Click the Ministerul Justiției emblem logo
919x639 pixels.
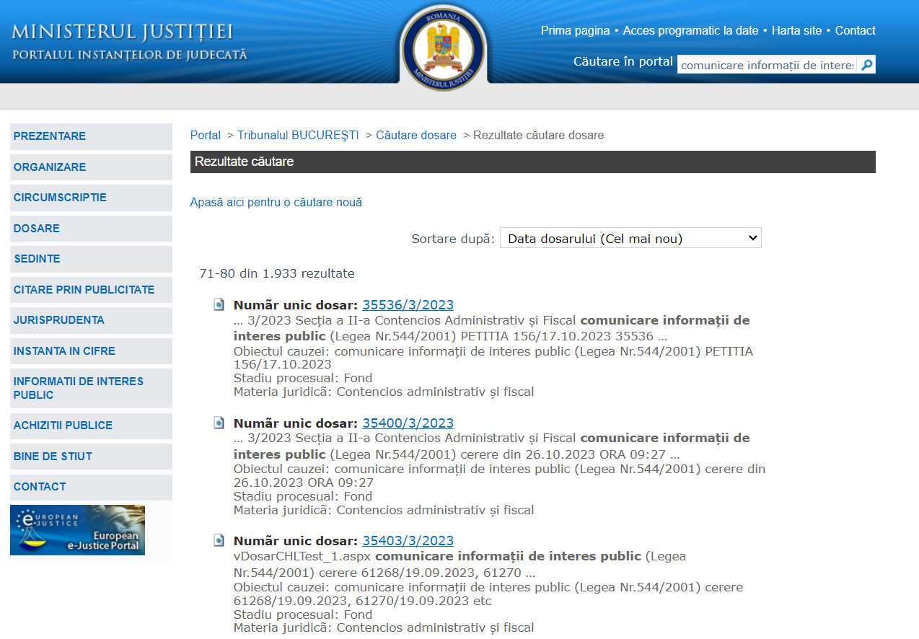pyautogui.click(x=444, y=48)
